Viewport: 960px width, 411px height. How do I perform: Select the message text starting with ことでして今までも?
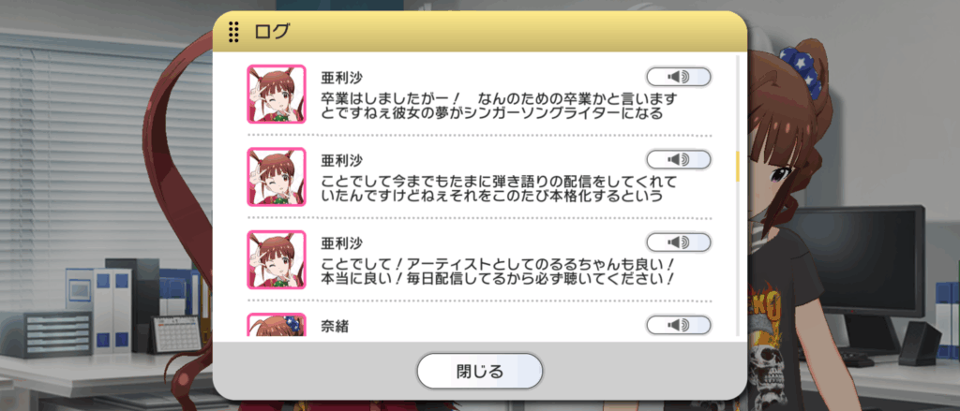point(499,188)
